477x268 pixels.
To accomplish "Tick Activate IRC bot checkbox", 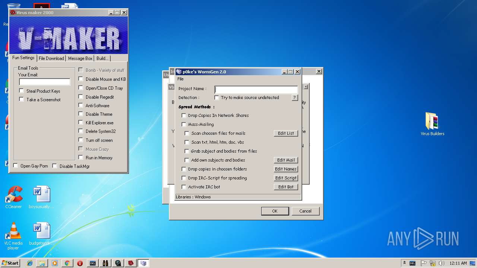I will 184,187.
